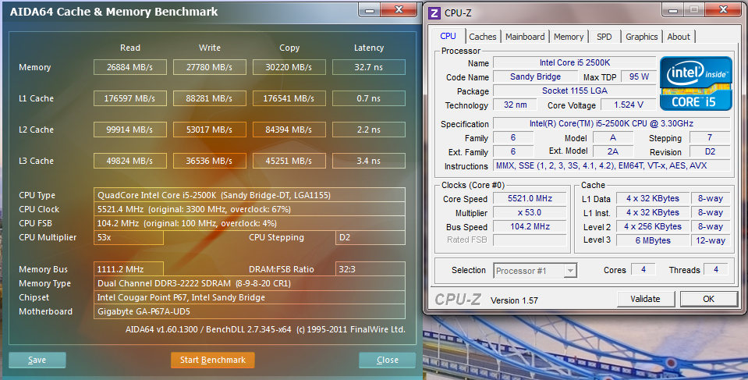Screen dimensions: 748x380
Task: Click the CPU Type field QuadCore Intel Core i5-2500K
Action: pyautogui.click(x=250, y=195)
